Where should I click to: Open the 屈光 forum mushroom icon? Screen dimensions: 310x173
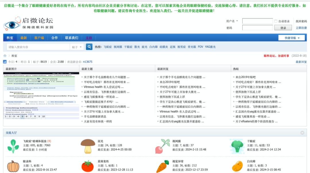point(88,146)
